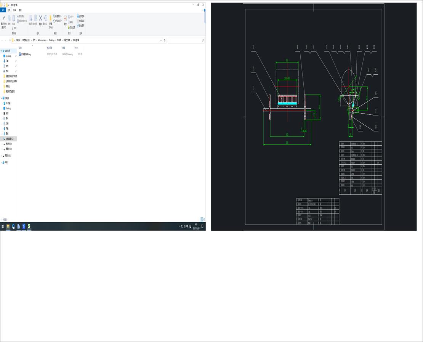423x342 pixels.
Task: Click the Pin to Quick access ribbon icon
Action: pos(3,18)
